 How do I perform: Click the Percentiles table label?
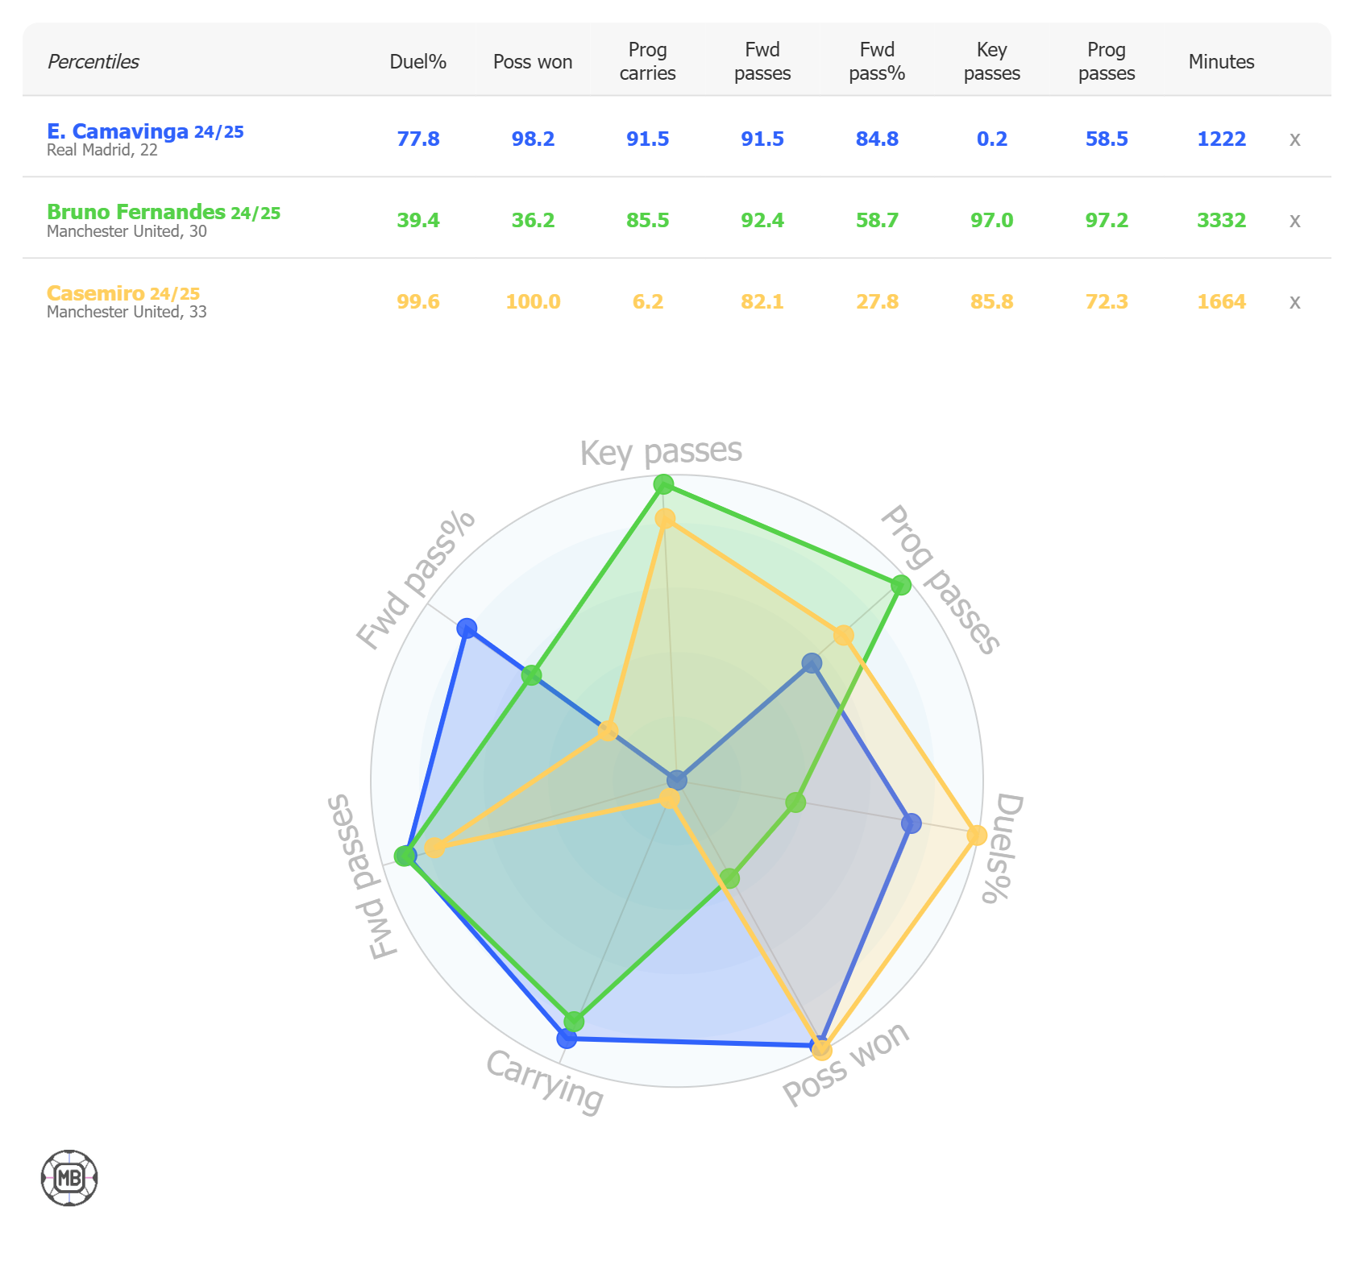(x=93, y=62)
